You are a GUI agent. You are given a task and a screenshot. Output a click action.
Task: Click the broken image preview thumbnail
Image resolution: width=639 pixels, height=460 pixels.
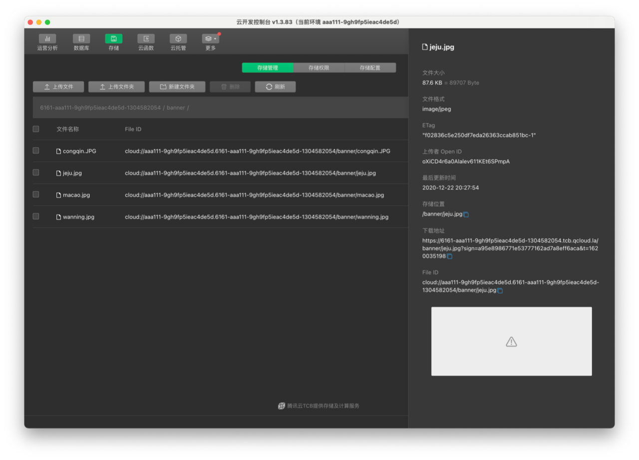(x=511, y=341)
